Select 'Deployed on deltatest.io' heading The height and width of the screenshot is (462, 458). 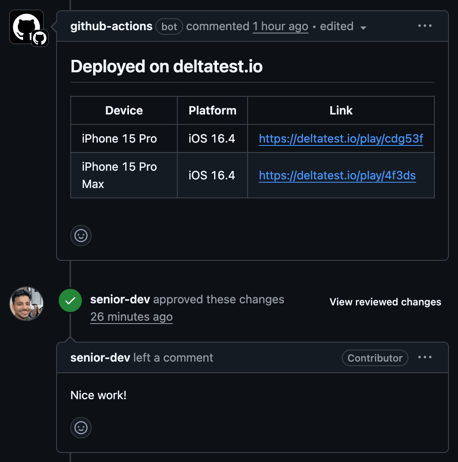[167, 66]
